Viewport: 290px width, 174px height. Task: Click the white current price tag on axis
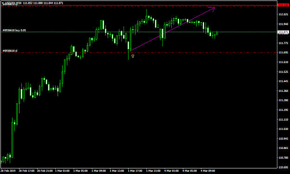[x=283, y=32]
